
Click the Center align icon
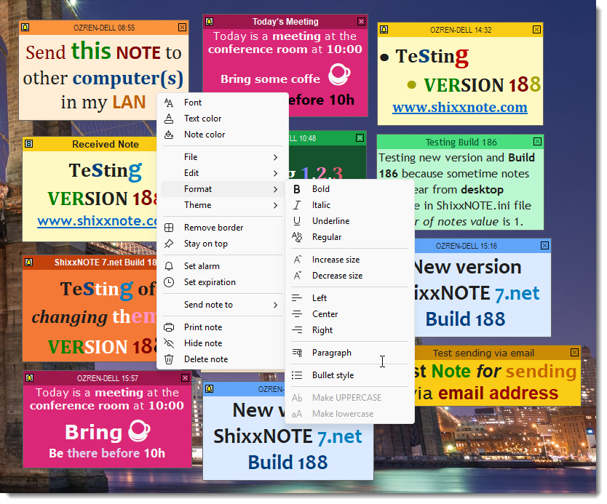click(297, 314)
